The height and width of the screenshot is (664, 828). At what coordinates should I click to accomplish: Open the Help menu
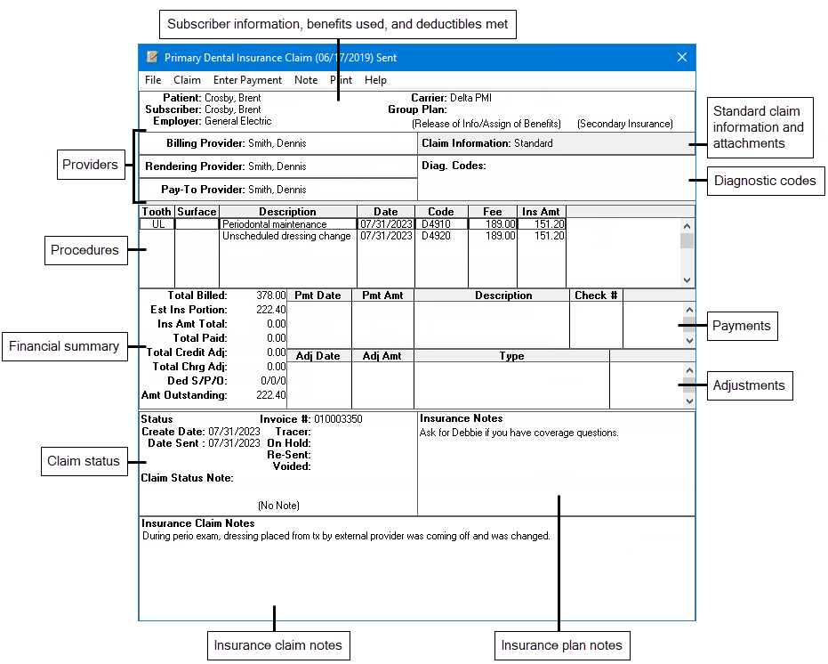coord(375,80)
